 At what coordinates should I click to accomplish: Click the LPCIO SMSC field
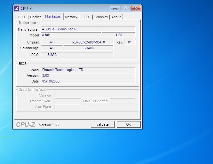pyautogui.click(x=52, y=55)
